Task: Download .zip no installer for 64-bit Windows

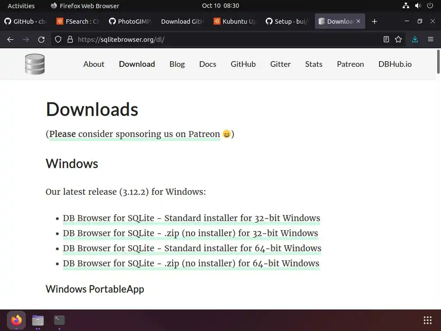Action: [x=191, y=263]
